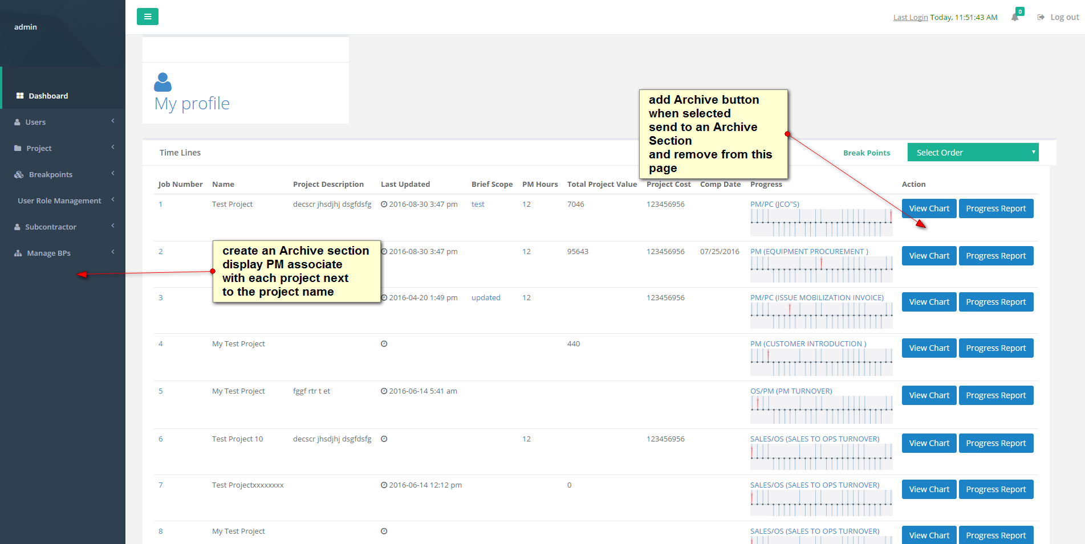The image size is (1085, 544).
Task: Click the 'test' brief scope link
Action: point(478,204)
